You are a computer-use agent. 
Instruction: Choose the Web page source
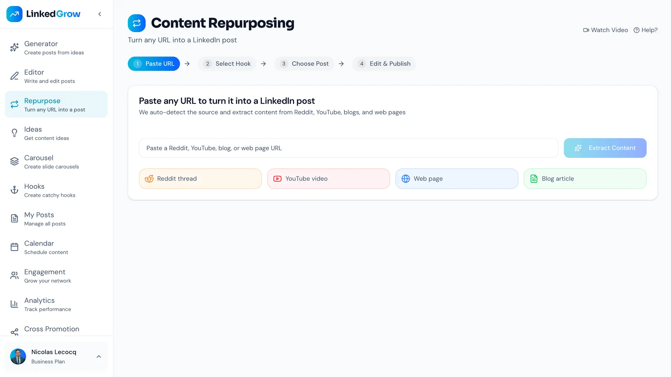457,179
